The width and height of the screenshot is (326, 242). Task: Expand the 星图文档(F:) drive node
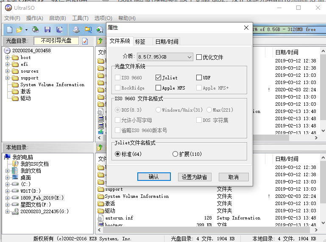[7, 205]
